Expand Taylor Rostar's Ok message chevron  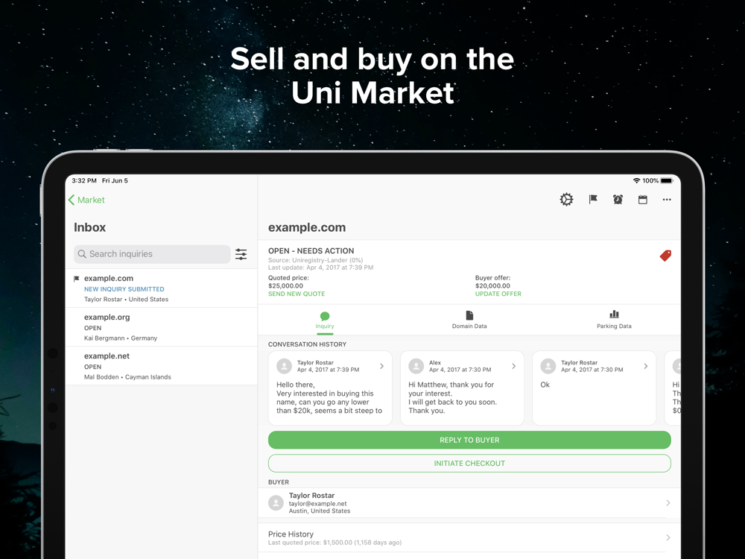[x=646, y=366]
